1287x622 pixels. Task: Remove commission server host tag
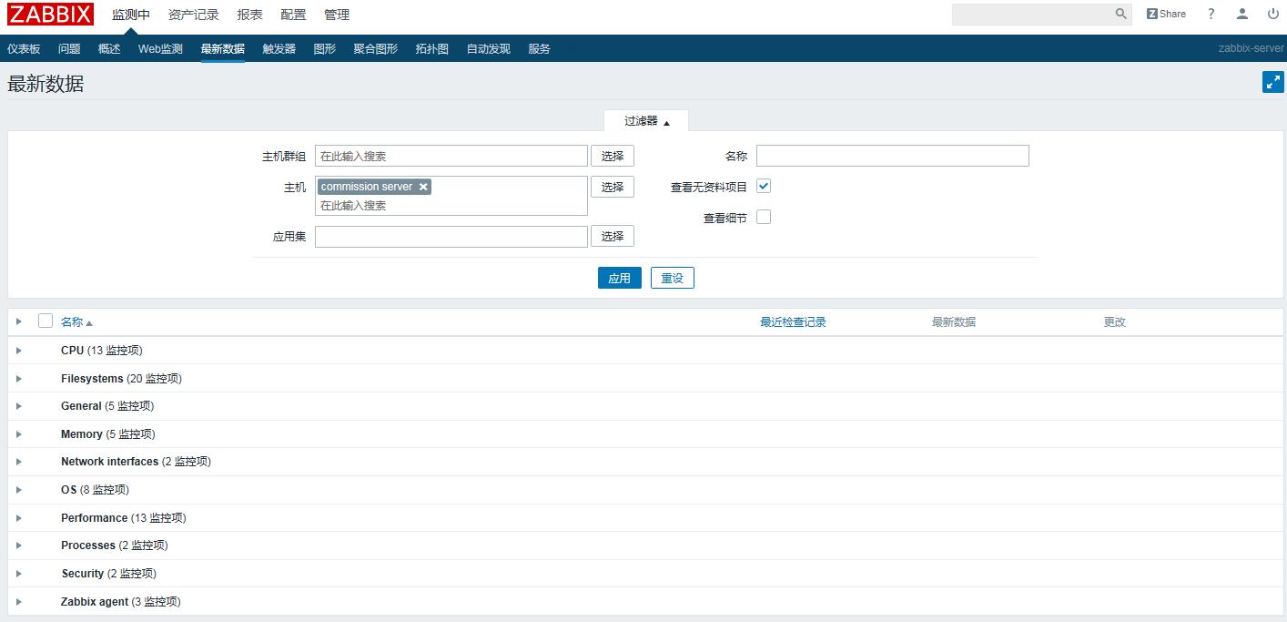pos(423,187)
